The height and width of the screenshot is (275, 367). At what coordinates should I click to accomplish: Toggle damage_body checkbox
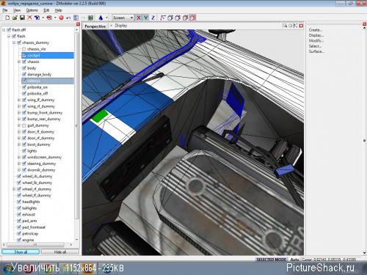[x=24, y=75]
